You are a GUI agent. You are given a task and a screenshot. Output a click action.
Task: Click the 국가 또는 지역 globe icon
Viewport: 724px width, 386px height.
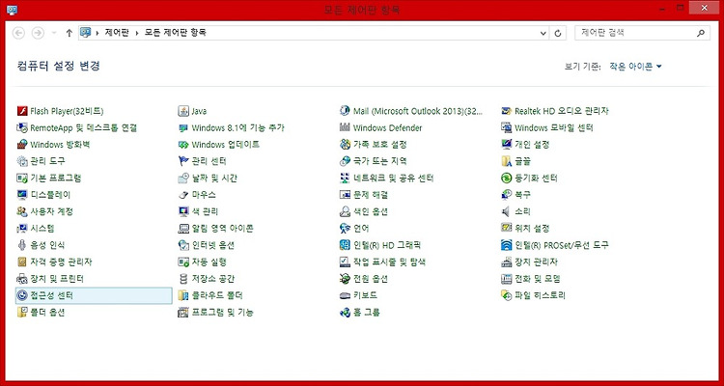pyautogui.click(x=345, y=161)
